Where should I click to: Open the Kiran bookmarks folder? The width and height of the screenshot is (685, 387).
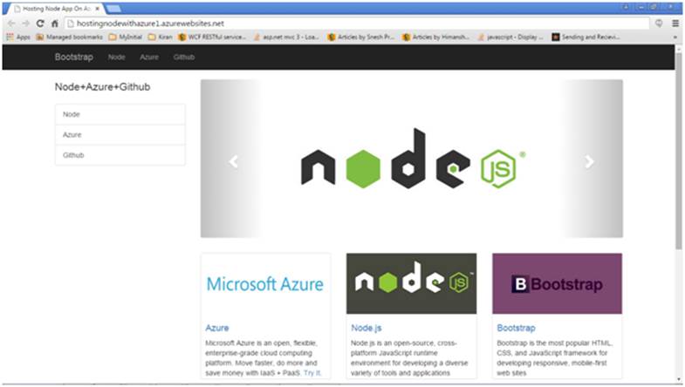161,37
